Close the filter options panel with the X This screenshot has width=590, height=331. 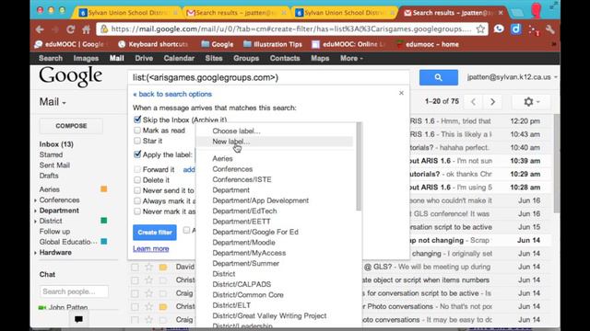(401, 93)
